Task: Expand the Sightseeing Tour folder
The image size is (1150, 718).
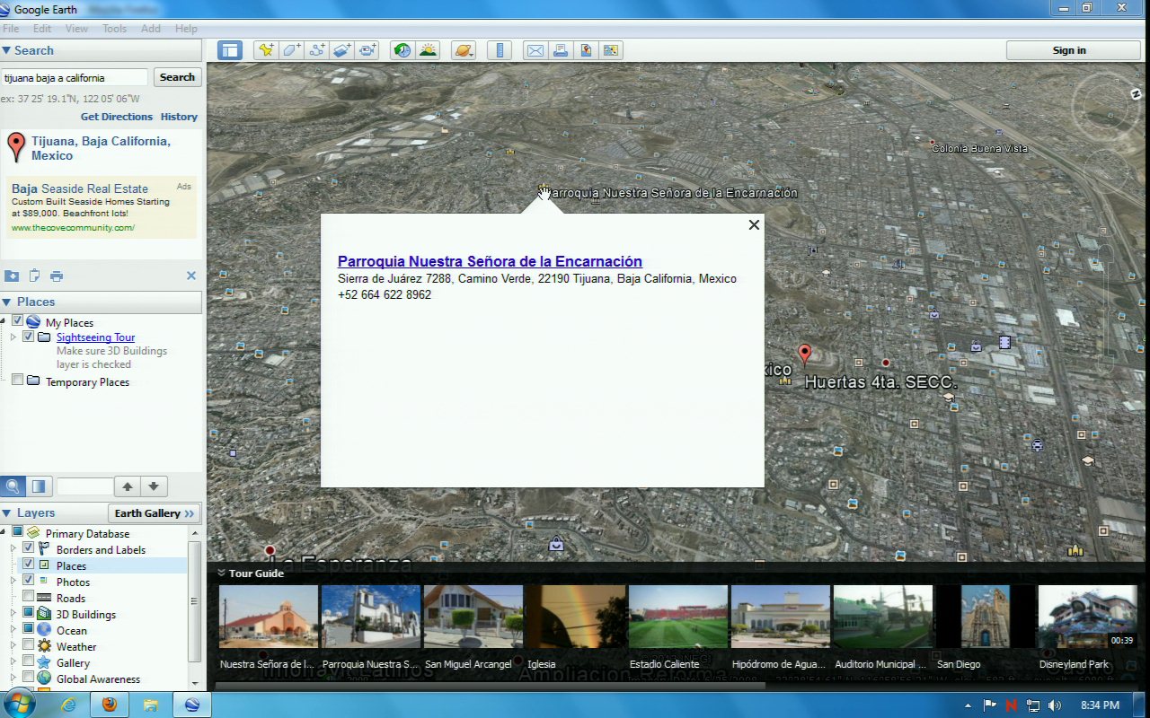Action: tap(13, 337)
